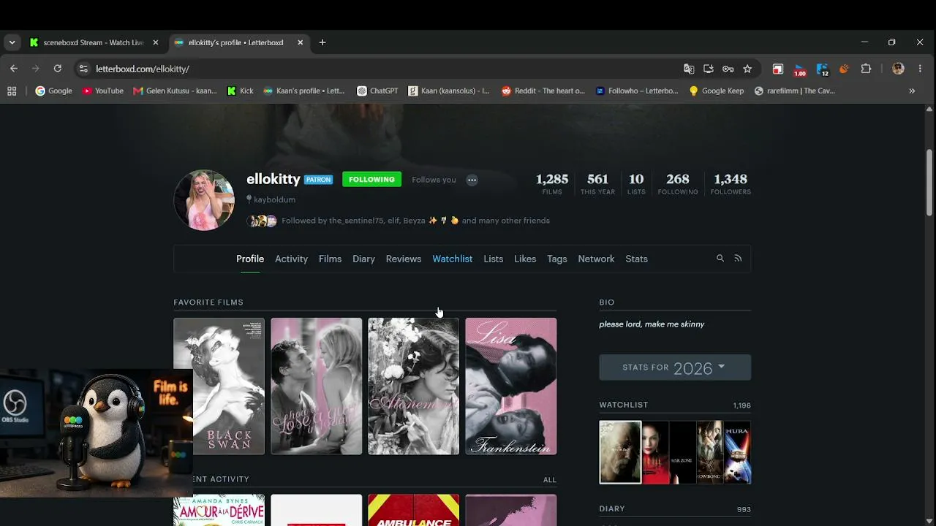
Task: Open the orange extension icon
Action: [x=844, y=69]
